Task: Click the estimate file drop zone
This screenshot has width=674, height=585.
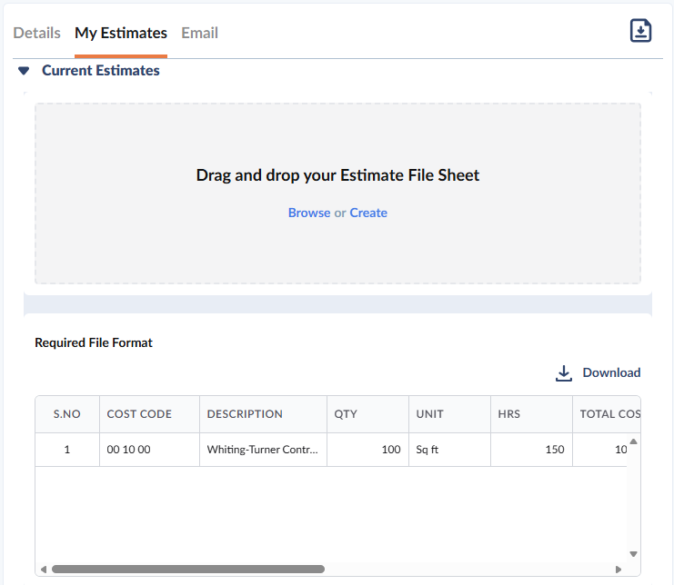Action: pyautogui.click(x=337, y=193)
